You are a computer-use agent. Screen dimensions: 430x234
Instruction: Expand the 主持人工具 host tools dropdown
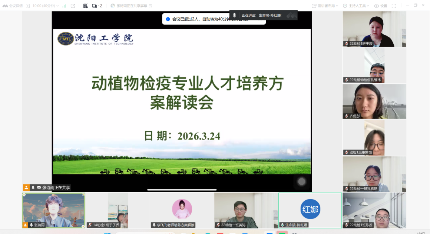pos(356,6)
